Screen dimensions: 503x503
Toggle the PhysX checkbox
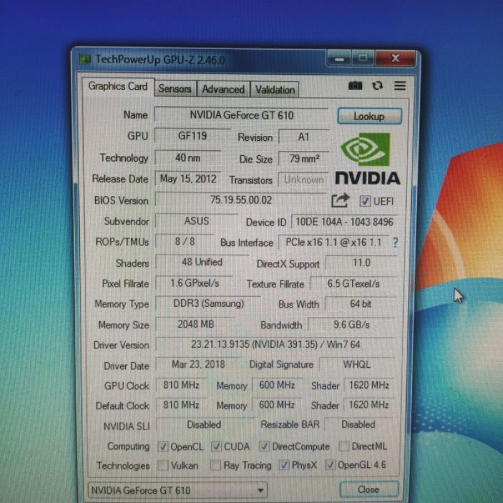click(x=284, y=465)
